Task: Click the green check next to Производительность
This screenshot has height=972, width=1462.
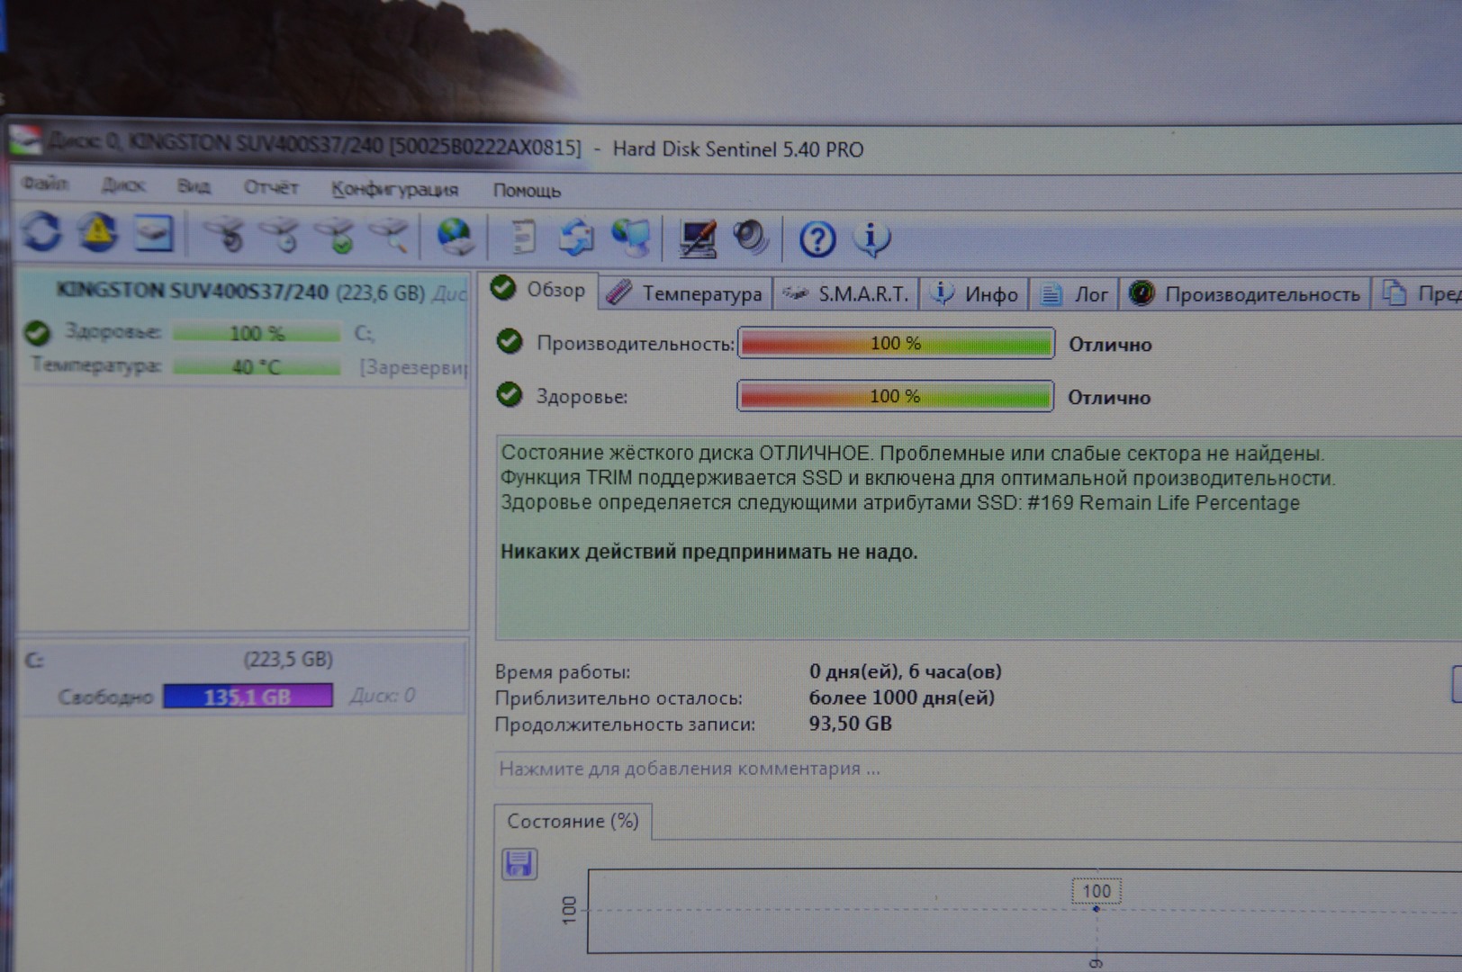Action: [510, 341]
